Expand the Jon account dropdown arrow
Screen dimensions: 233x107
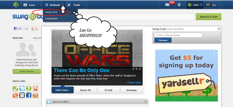(219, 5)
